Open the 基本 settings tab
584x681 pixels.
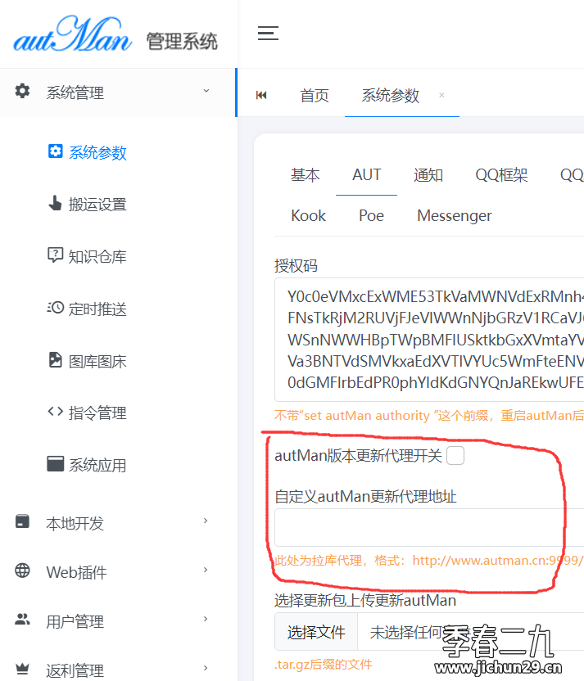click(x=305, y=175)
